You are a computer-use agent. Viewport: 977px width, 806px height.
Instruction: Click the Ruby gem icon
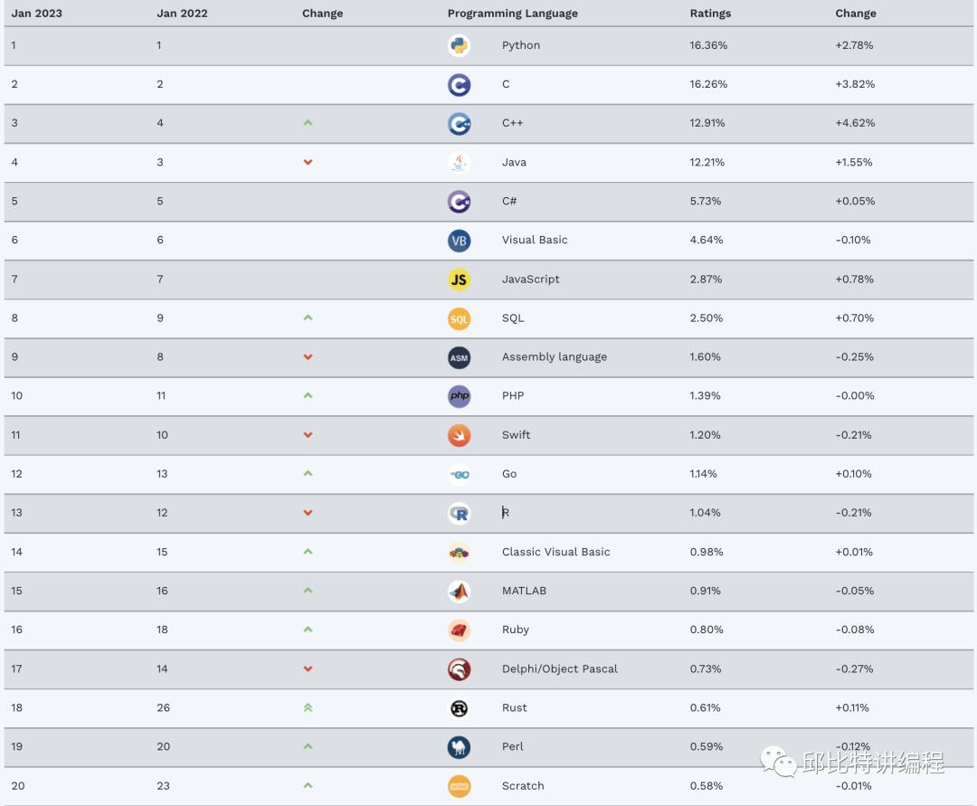[x=459, y=631]
